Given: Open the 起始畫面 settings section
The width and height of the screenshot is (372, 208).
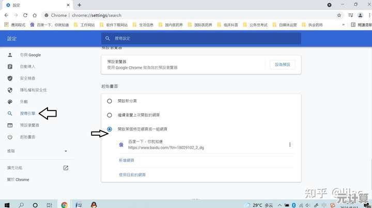Looking at the screenshot, I should tap(27, 137).
